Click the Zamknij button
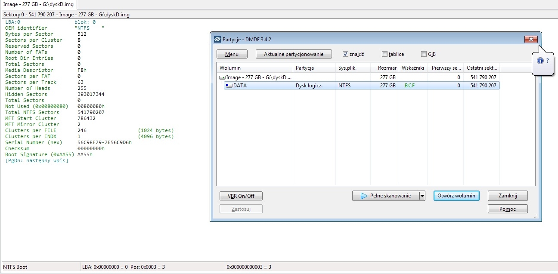 508,196
